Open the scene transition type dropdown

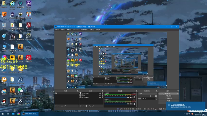coord(148,94)
